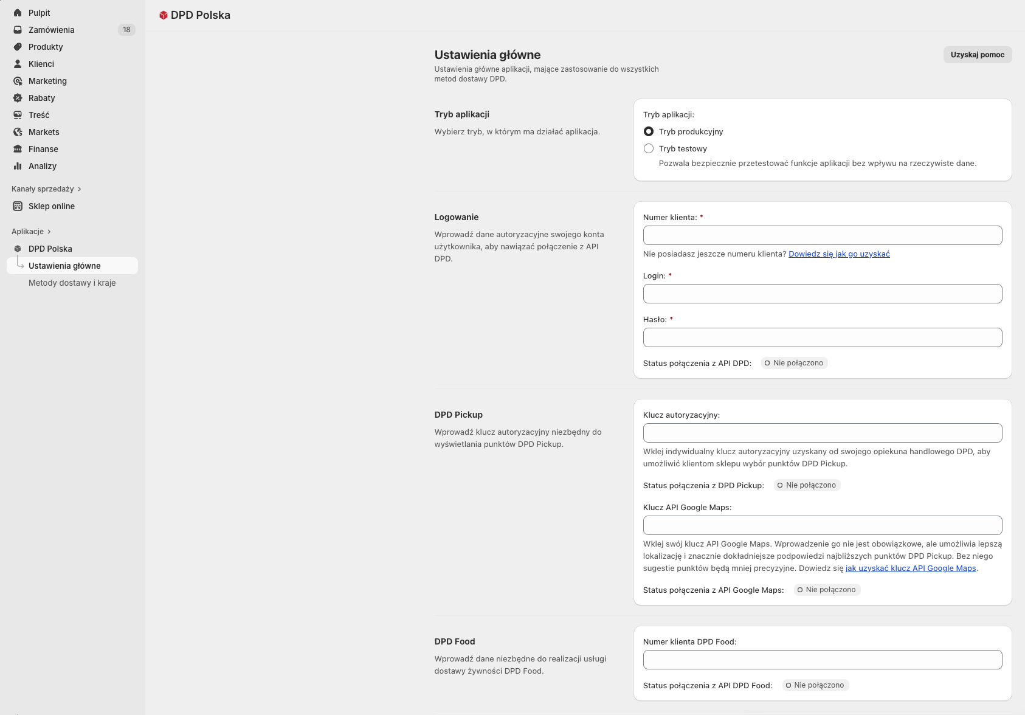Go to Produkty in the sidebar
Screen dimensions: 1025x715
[x=72, y=47]
